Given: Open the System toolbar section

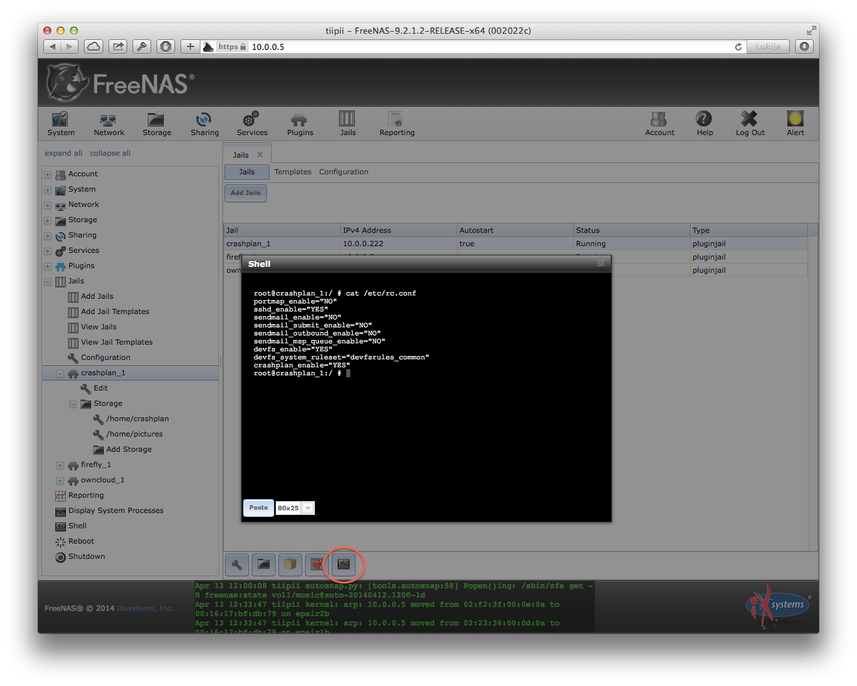Looking at the screenshot, I should click(61, 124).
